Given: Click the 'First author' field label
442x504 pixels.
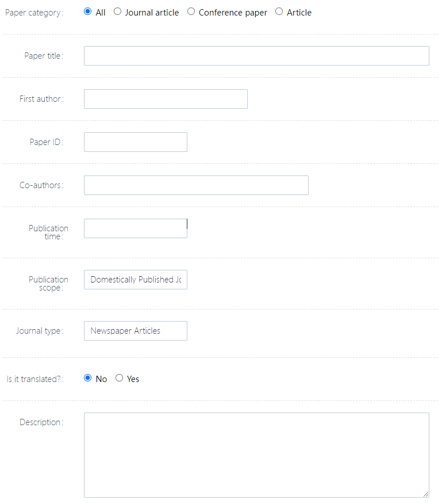Looking at the screenshot, I should (x=40, y=99).
